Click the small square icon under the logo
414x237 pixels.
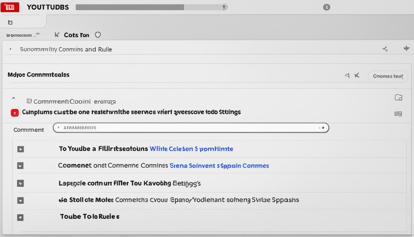point(10,22)
